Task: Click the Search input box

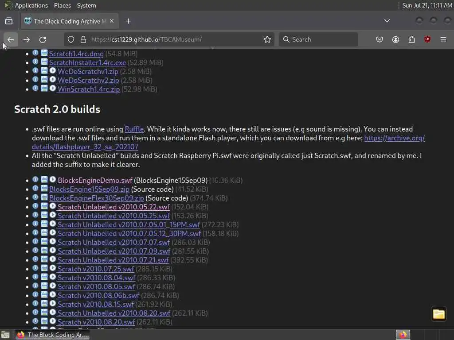Action: 318,39
